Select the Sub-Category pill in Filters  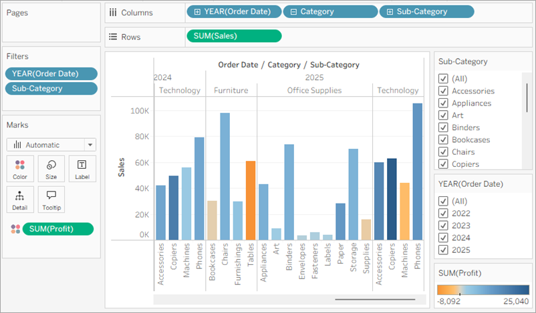coord(51,89)
